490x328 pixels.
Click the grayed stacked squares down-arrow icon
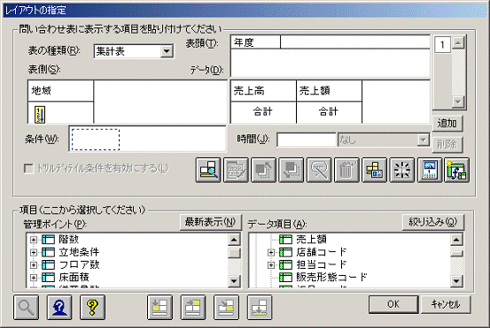tap(292, 170)
